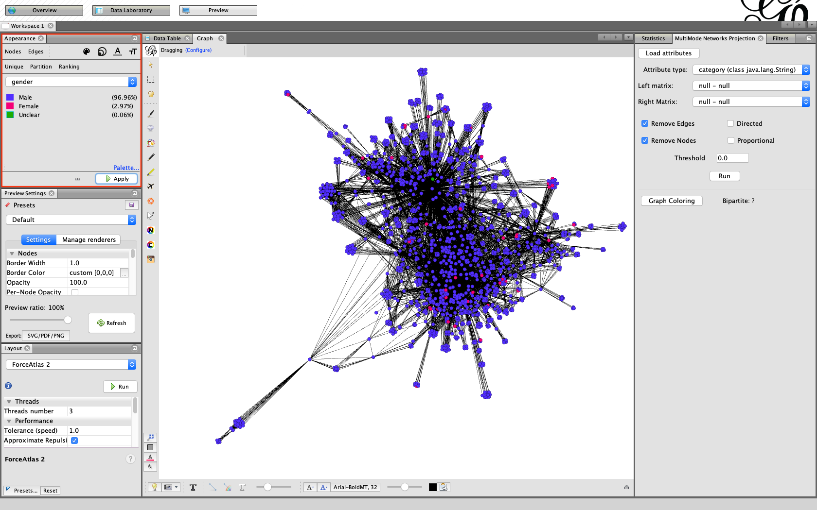817x510 pixels.
Task: Click the Male color swatch
Action: click(x=10, y=97)
